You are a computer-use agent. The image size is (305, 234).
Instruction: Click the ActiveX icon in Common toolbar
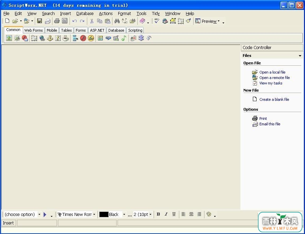coord(133,38)
